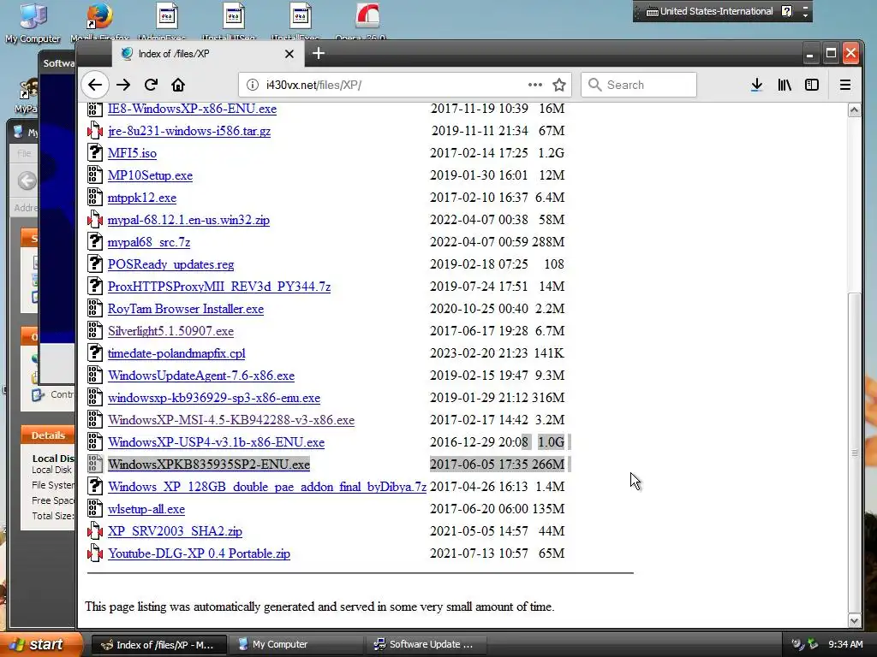The image size is (877, 657).
Task: Click unknown-file icon beside POSReady_updates.reg
Action: click(95, 263)
